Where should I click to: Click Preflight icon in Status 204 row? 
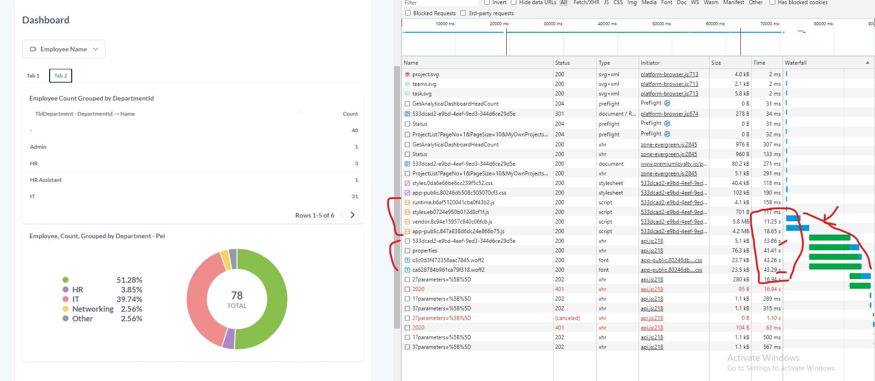tap(667, 123)
